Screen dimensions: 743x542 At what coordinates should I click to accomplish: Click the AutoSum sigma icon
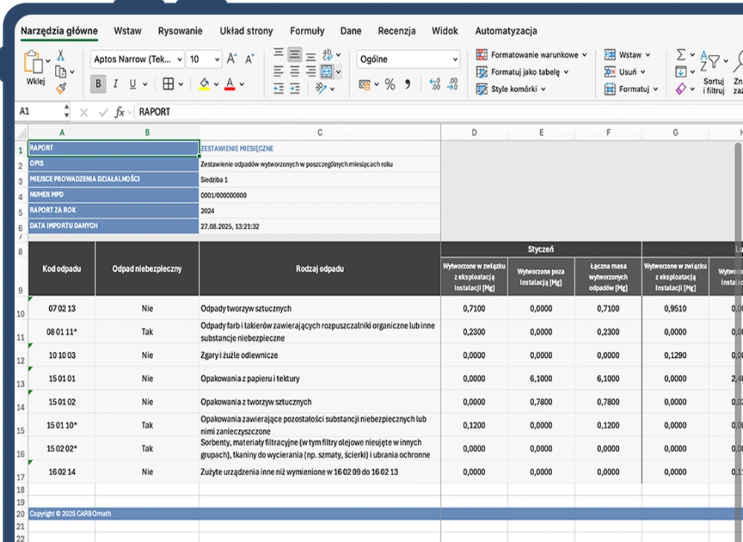tap(681, 55)
